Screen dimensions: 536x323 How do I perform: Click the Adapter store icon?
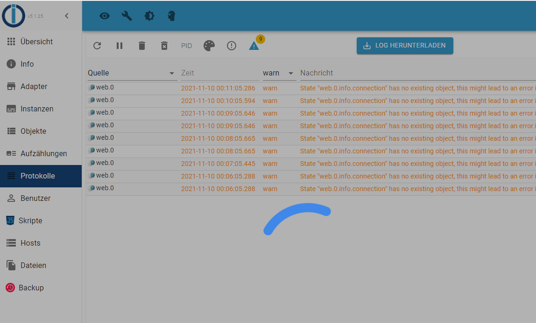(11, 86)
